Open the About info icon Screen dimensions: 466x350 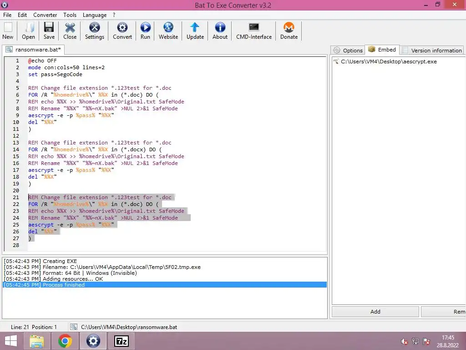pos(220,27)
